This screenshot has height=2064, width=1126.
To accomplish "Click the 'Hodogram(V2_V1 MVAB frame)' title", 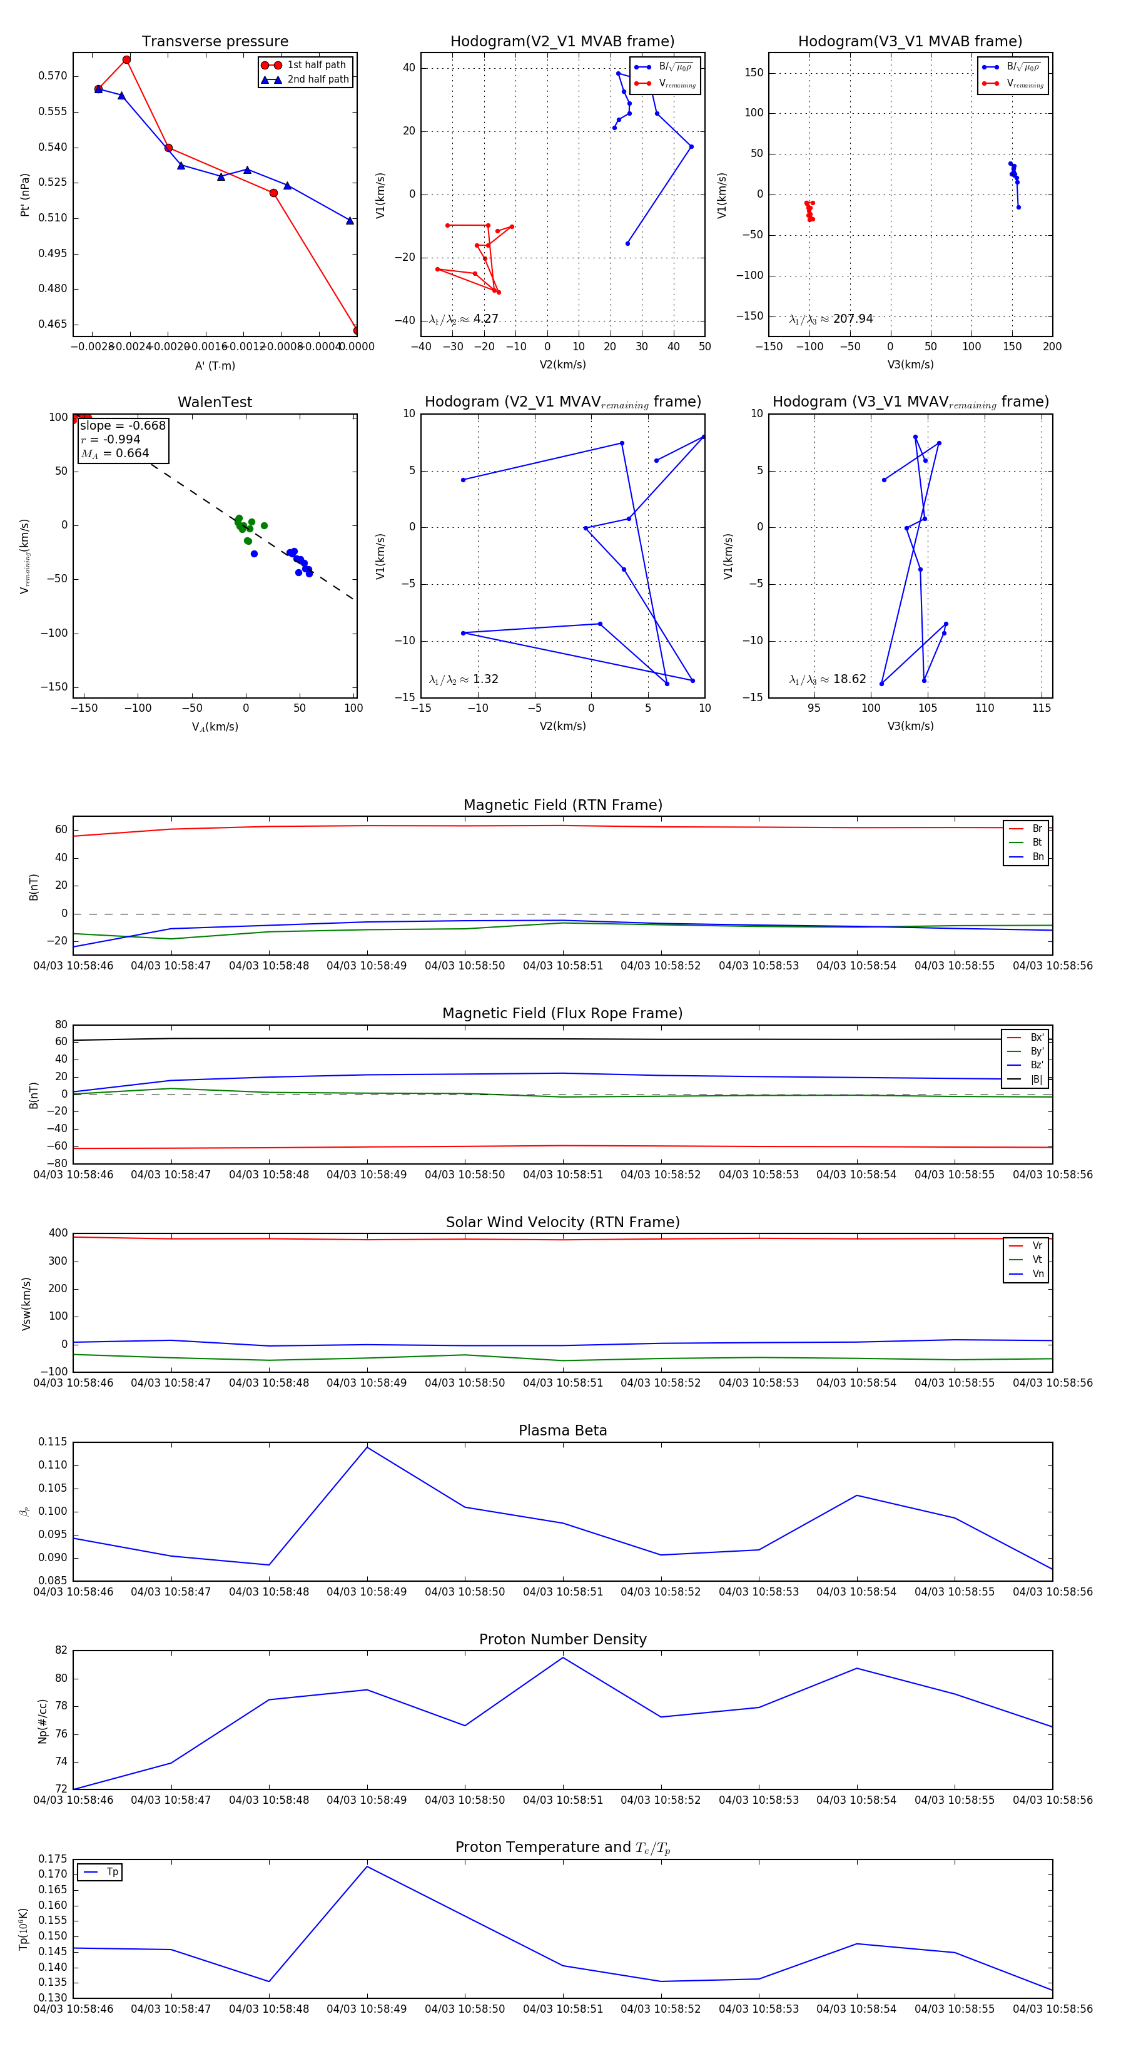I will [562, 42].
